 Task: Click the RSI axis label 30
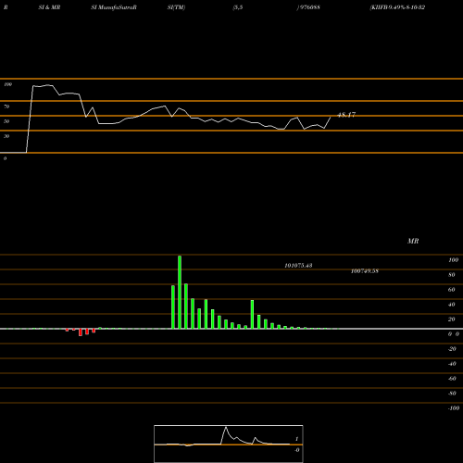pos(6,136)
